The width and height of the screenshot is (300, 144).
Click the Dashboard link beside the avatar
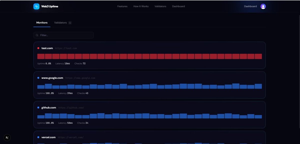click(250, 6)
